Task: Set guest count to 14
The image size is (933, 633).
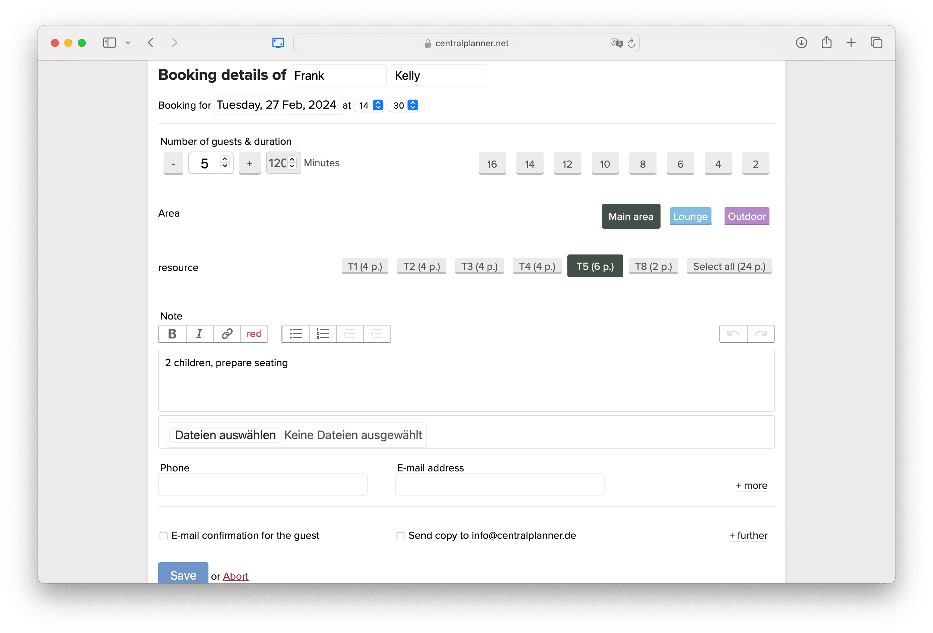Action: pos(530,164)
